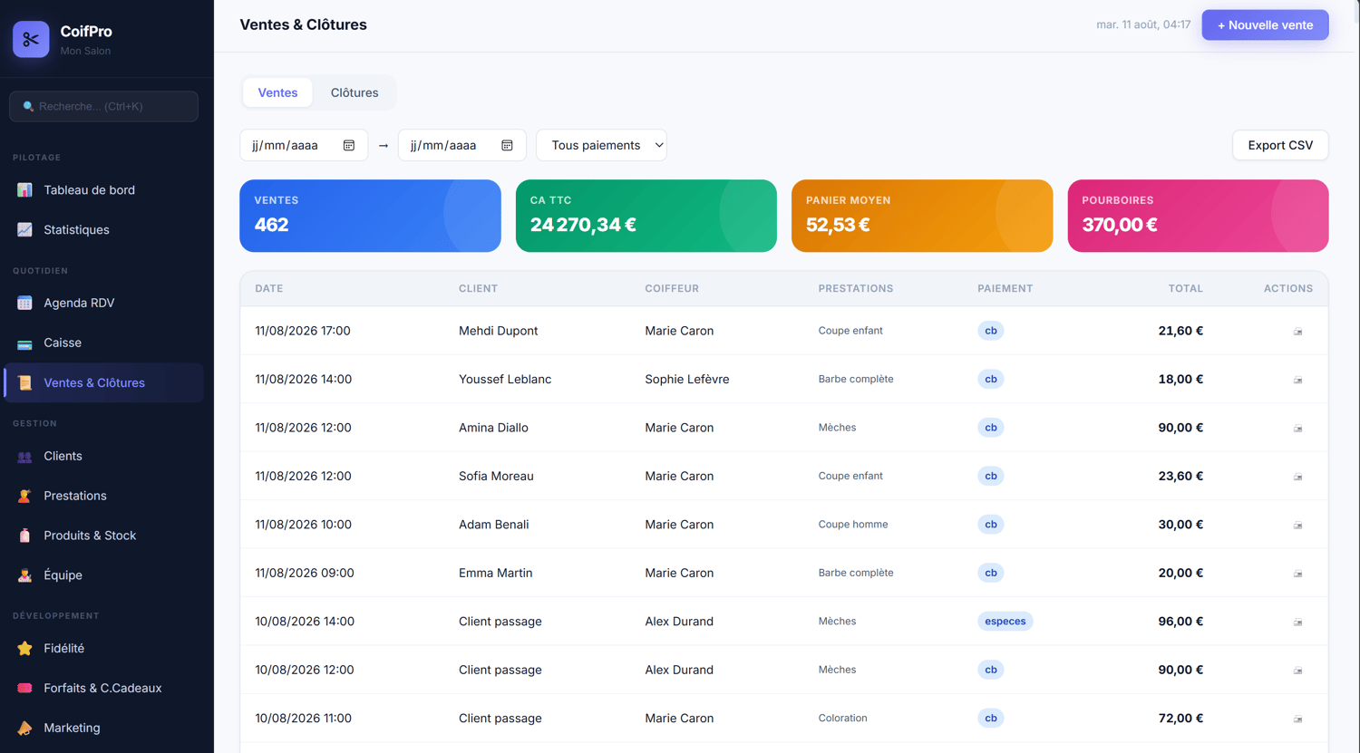Click action icon for Emma Martin sale
The width and height of the screenshot is (1360, 753).
1298,574
